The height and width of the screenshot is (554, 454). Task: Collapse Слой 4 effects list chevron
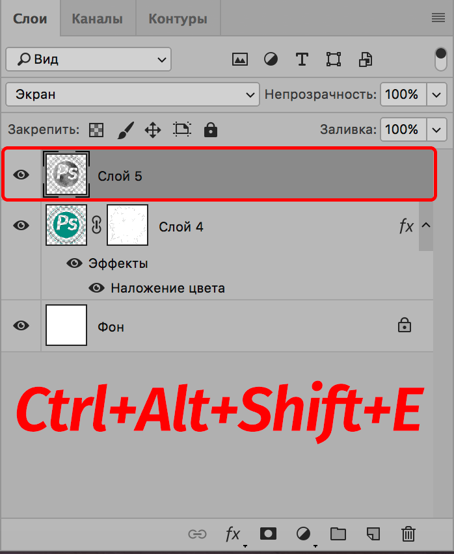(426, 225)
